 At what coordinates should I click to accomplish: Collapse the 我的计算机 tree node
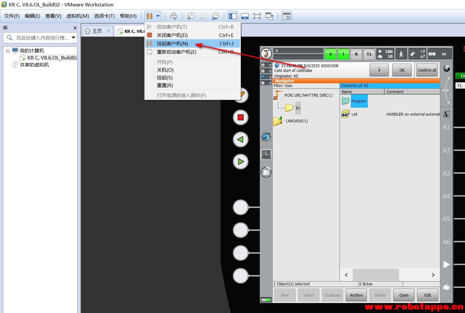(8, 51)
